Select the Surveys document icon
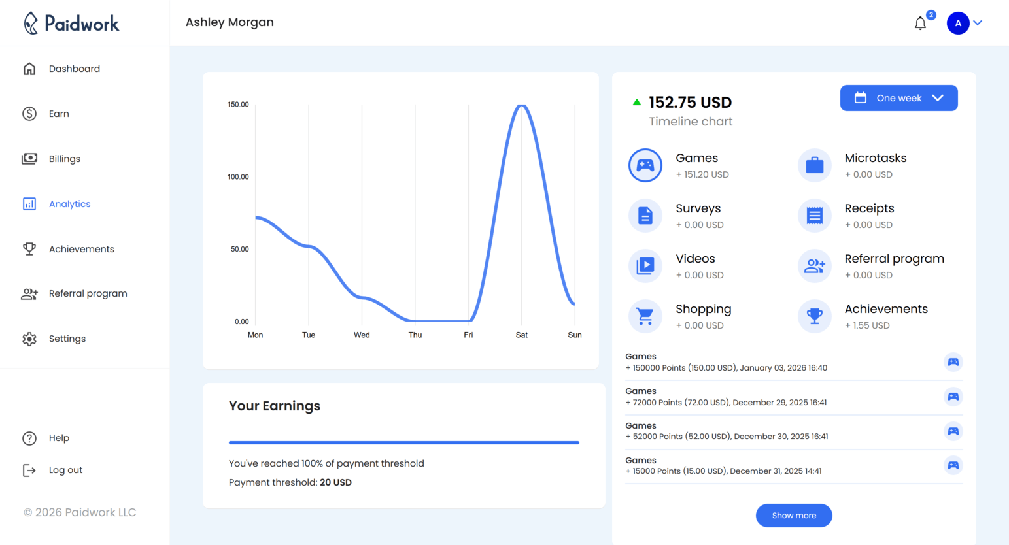The height and width of the screenshot is (545, 1009). click(x=645, y=216)
